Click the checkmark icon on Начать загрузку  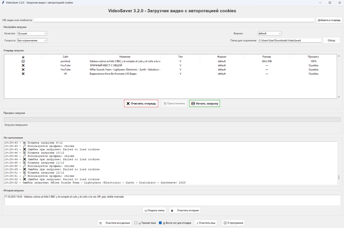(x=193, y=104)
